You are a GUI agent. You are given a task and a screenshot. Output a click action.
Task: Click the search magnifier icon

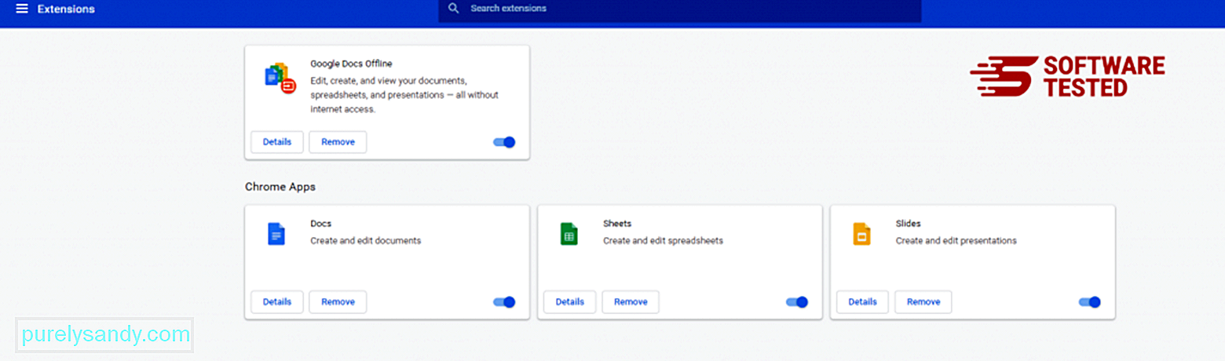(x=453, y=9)
